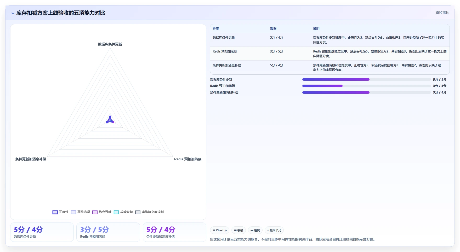Viewport: 460px width, 252px height.
Task: Click the 进度 tag chip
Action: (255, 230)
